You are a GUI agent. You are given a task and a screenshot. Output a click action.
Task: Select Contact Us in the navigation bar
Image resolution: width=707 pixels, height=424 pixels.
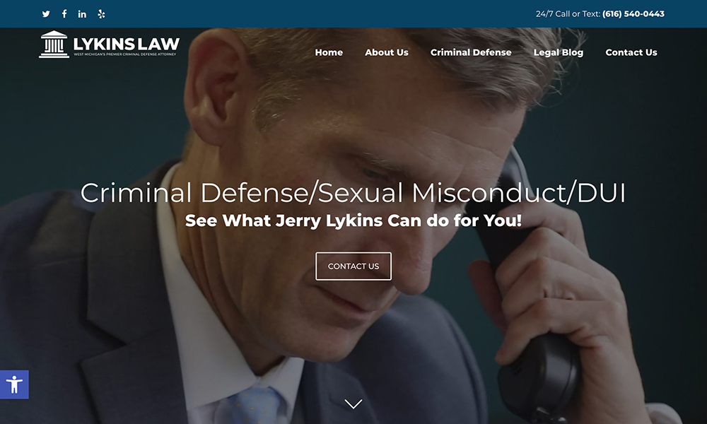point(631,52)
